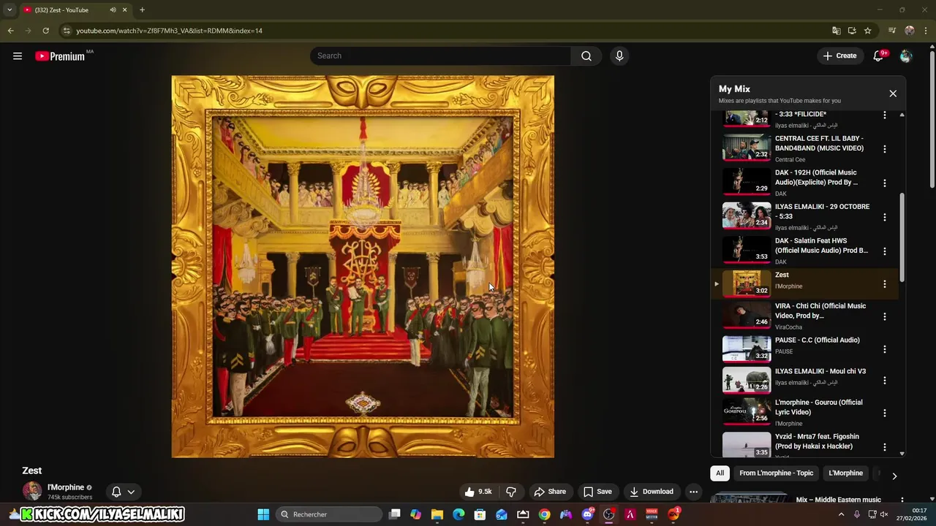Translate this page icon in address bar

(836, 31)
